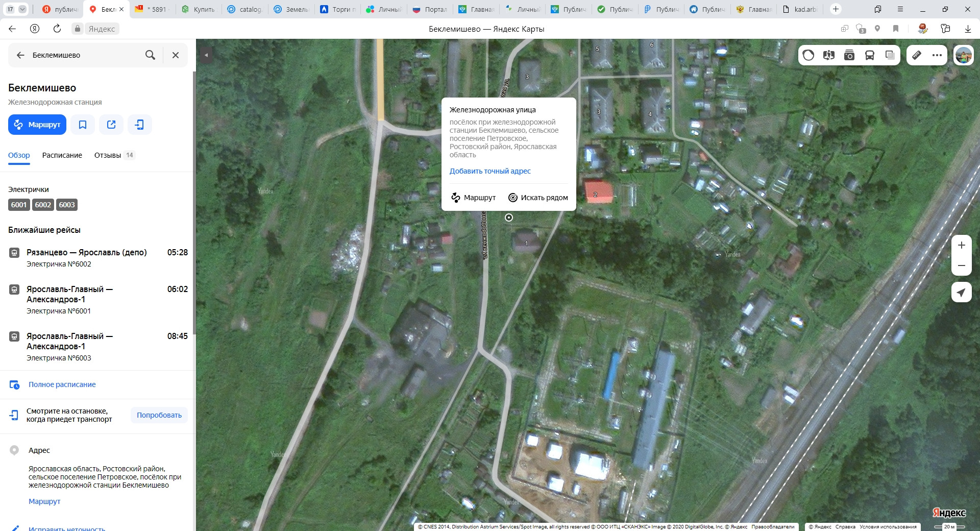This screenshot has width=980, height=531.
Task: Open the Справка link in the map footer
Action: (845, 527)
